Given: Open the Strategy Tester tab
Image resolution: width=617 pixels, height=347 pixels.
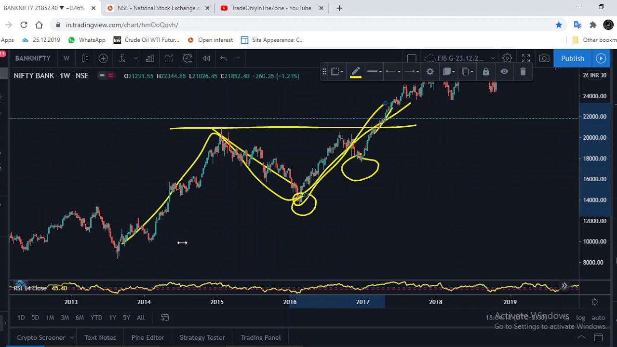Looking at the screenshot, I should (202, 337).
